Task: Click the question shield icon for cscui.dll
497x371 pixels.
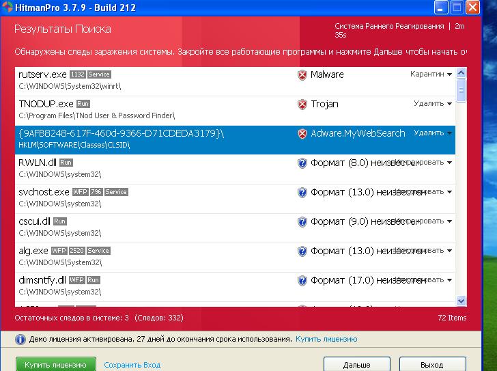Action: tap(302, 222)
